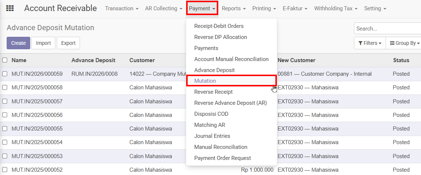
Task: Toggle the select-all checkbox in table header
Action: coord(5,60)
